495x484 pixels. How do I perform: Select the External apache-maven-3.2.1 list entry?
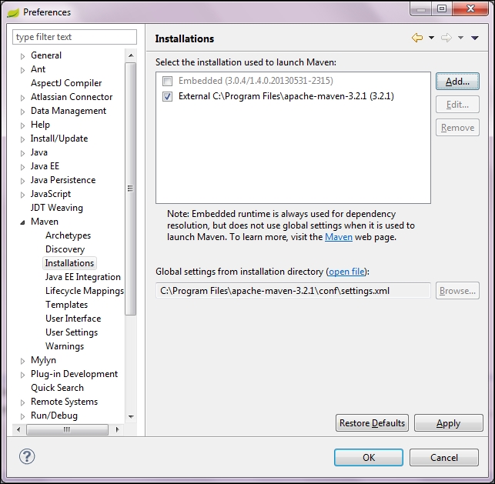click(286, 96)
